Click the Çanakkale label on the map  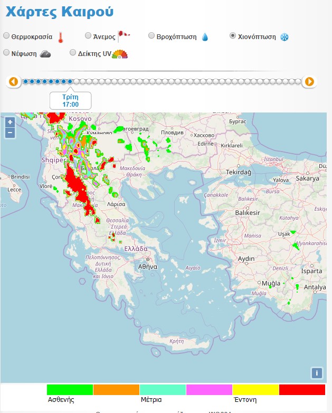(x=216, y=195)
